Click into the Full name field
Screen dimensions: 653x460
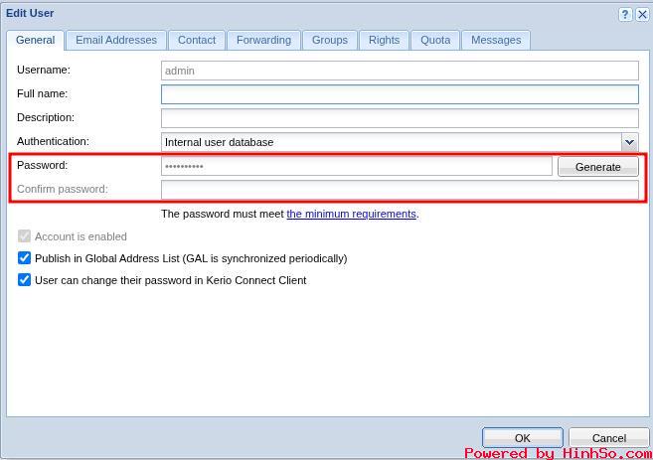400,94
